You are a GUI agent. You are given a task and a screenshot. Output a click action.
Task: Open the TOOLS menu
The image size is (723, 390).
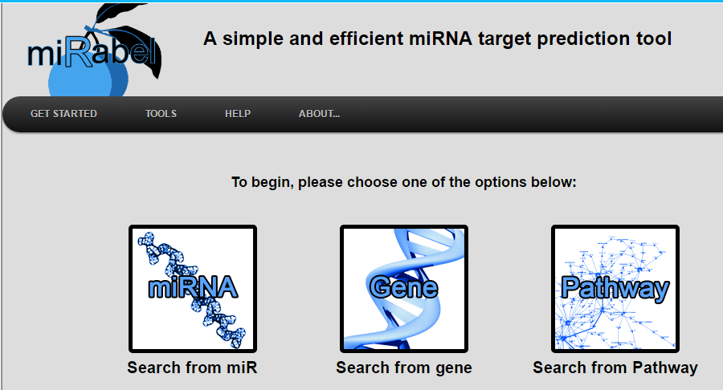tap(161, 114)
